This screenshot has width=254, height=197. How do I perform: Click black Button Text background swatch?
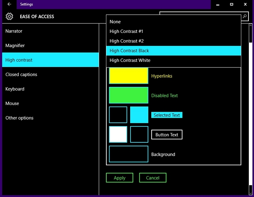139,134
